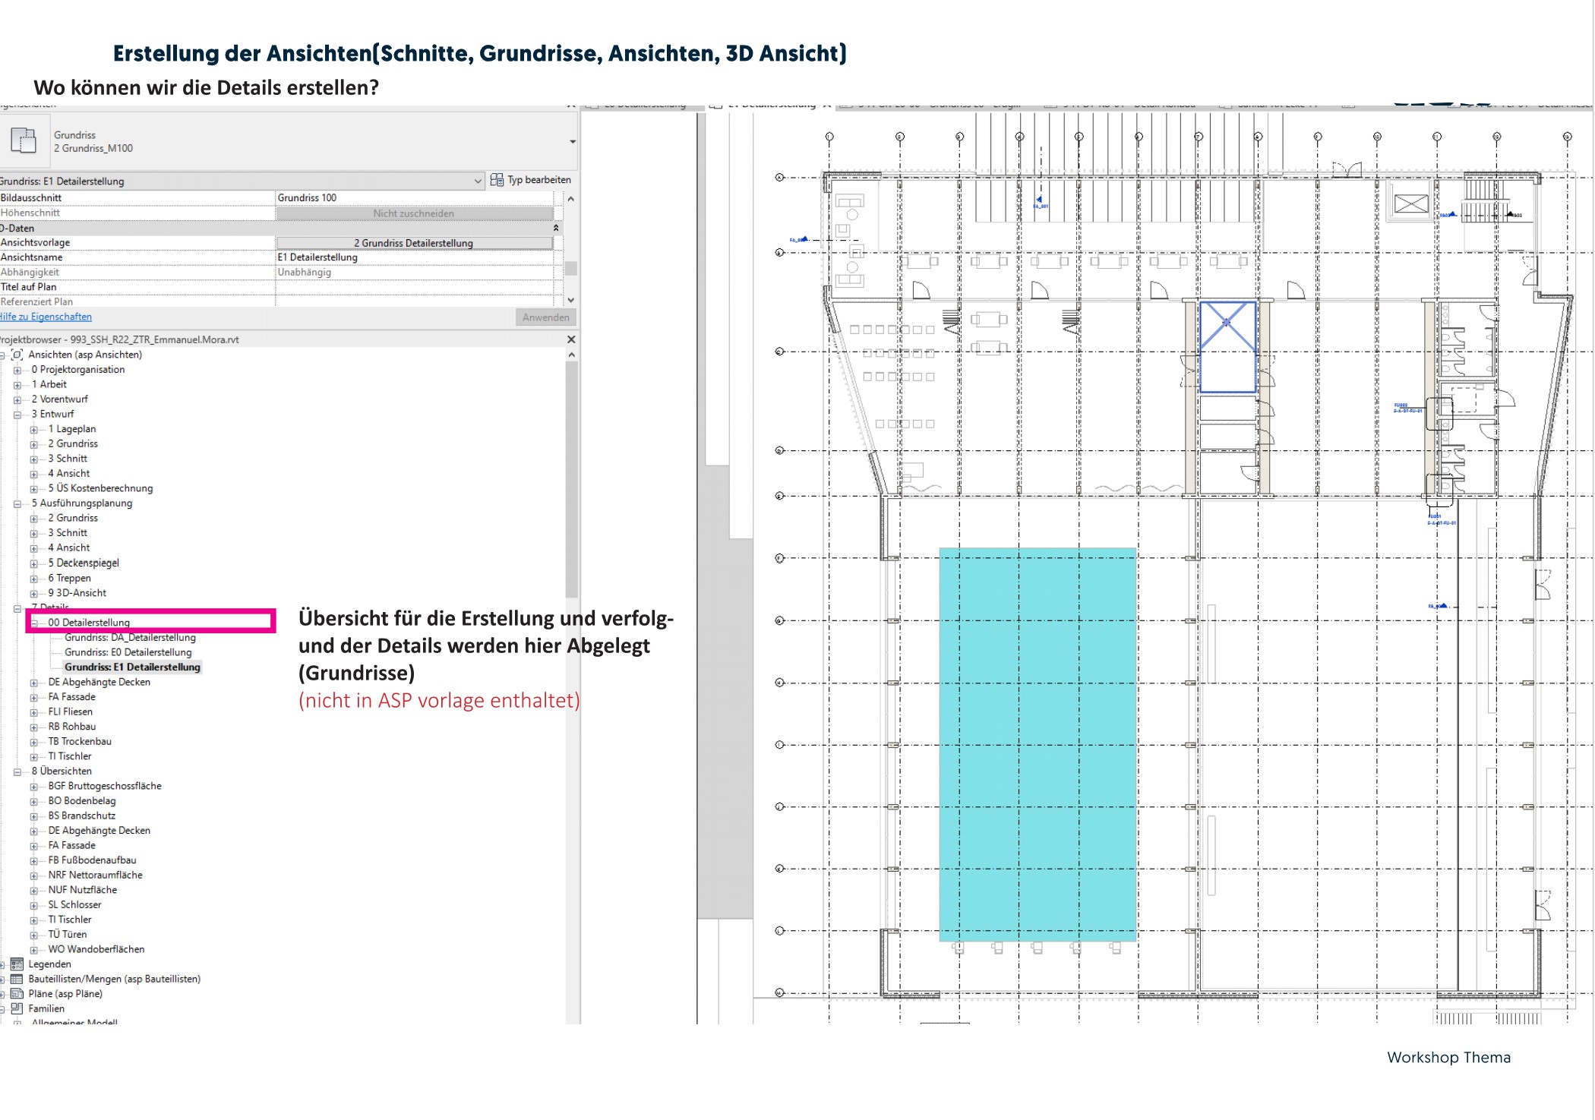Click Pläne (asp Pläne) label
The image size is (1595, 1120).
(65, 994)
